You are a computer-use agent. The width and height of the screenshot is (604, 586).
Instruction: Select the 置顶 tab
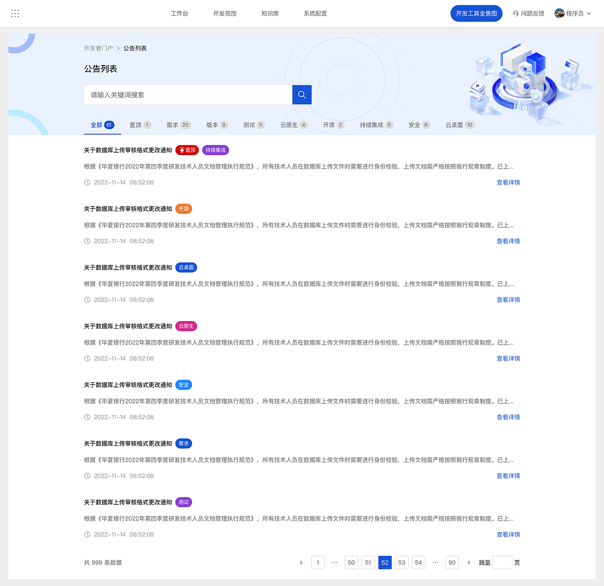[140, 125]
